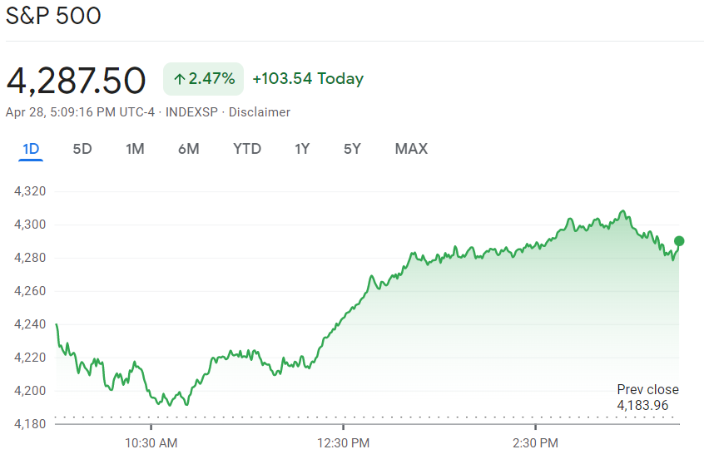Open the 5Y time range
This screenshot has width=704, height=469.
coord(352,149)
